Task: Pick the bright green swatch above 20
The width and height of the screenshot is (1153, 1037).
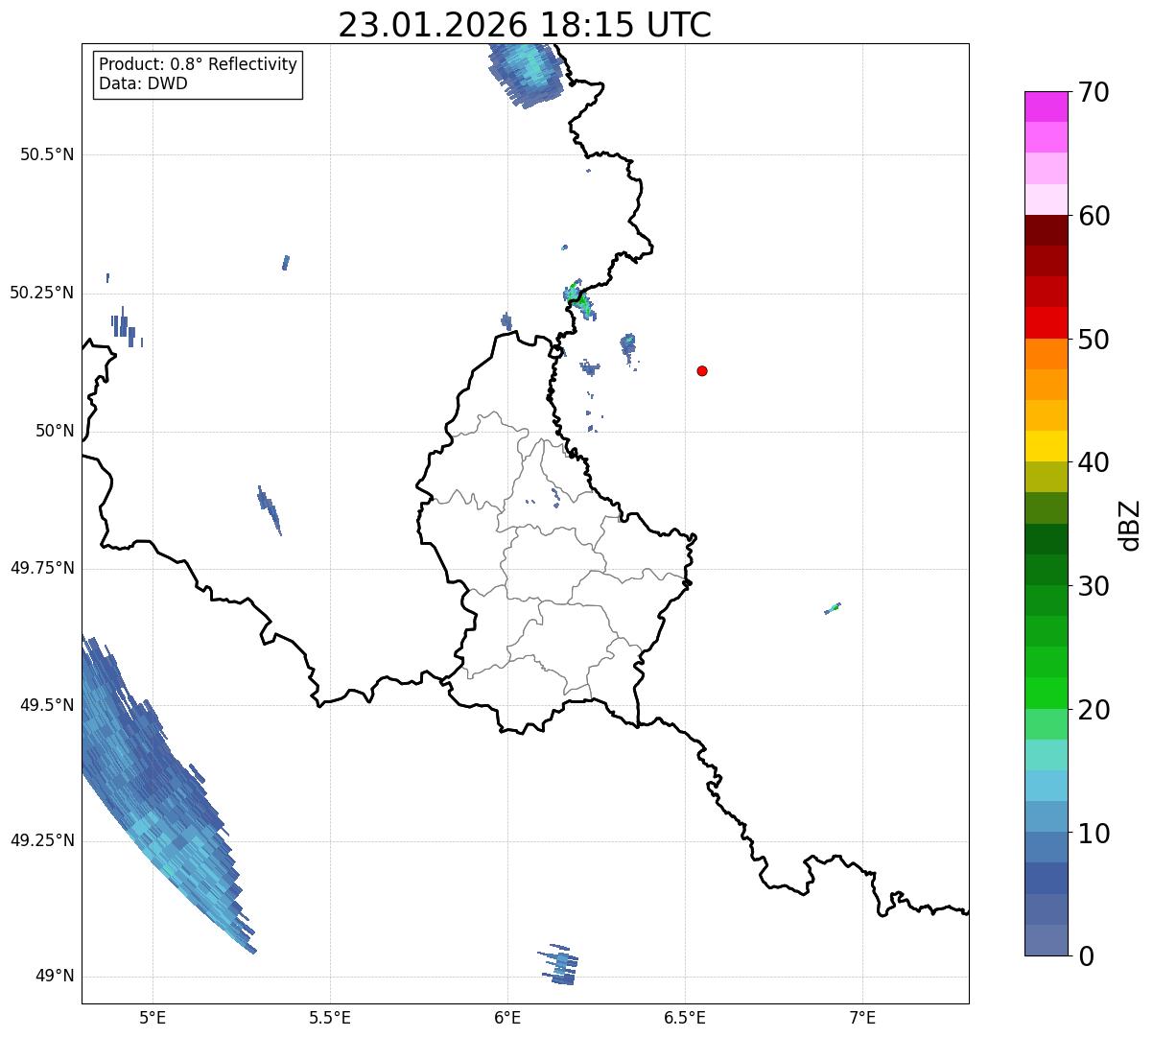Action: (x=1046, y=693)
